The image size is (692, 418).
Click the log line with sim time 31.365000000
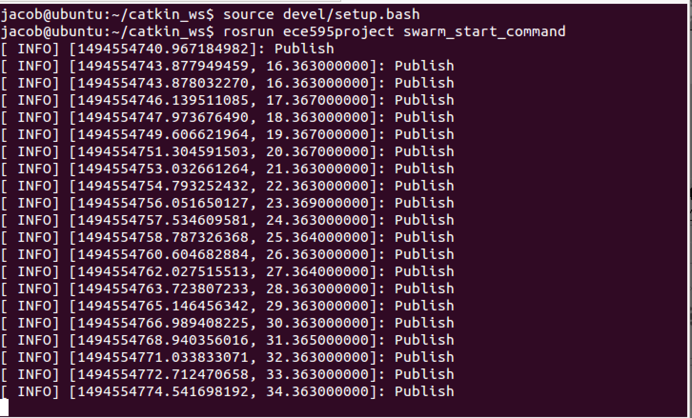pos(227,340)
